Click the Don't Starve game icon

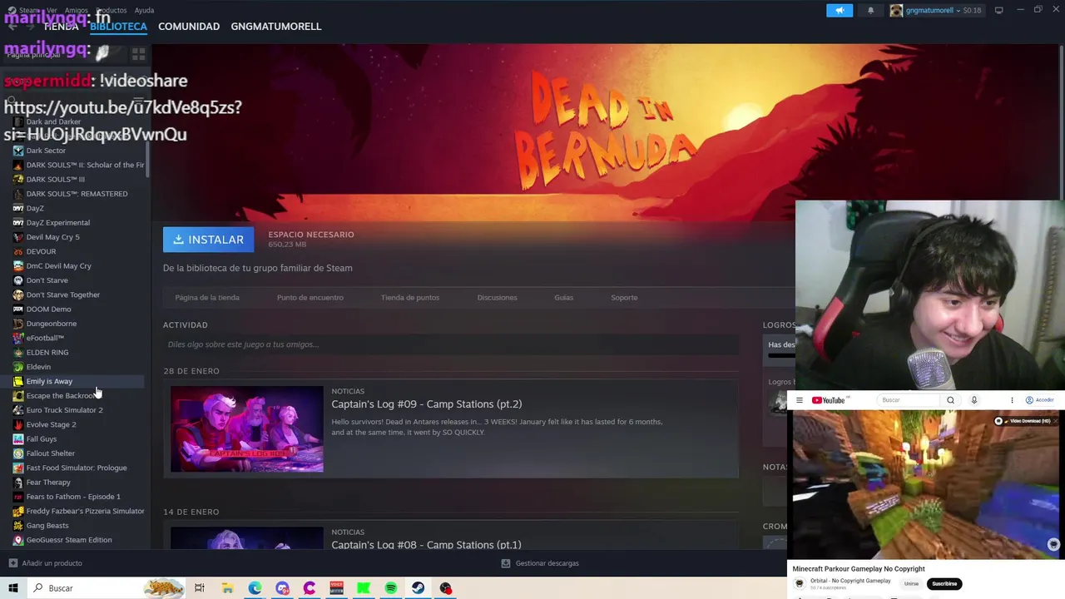[x=18, y=280]
